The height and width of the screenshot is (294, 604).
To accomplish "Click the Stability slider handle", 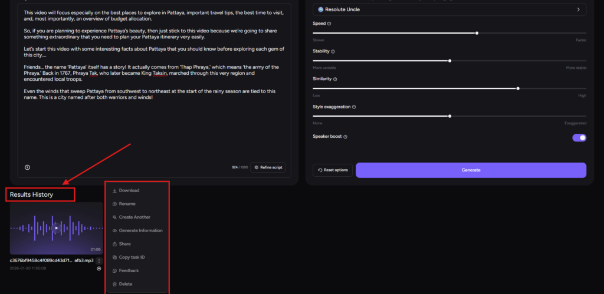I will (x=449, y=61).
